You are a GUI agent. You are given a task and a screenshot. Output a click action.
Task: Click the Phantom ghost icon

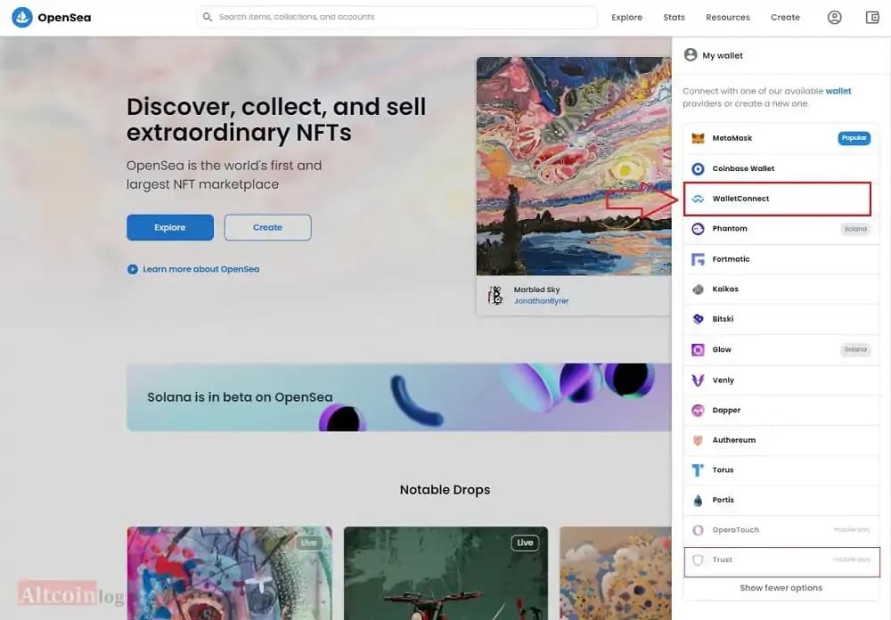point(698,228)
